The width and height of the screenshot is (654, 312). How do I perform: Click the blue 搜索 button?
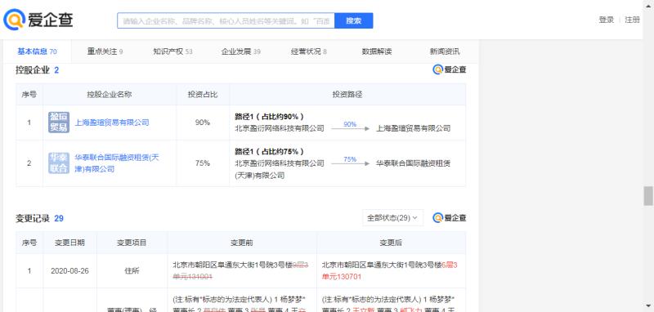pos(354,21)
